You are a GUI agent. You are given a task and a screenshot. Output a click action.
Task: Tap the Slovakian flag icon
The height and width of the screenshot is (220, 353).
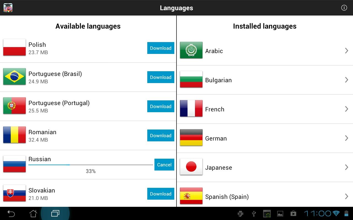[x=14, y=193]
